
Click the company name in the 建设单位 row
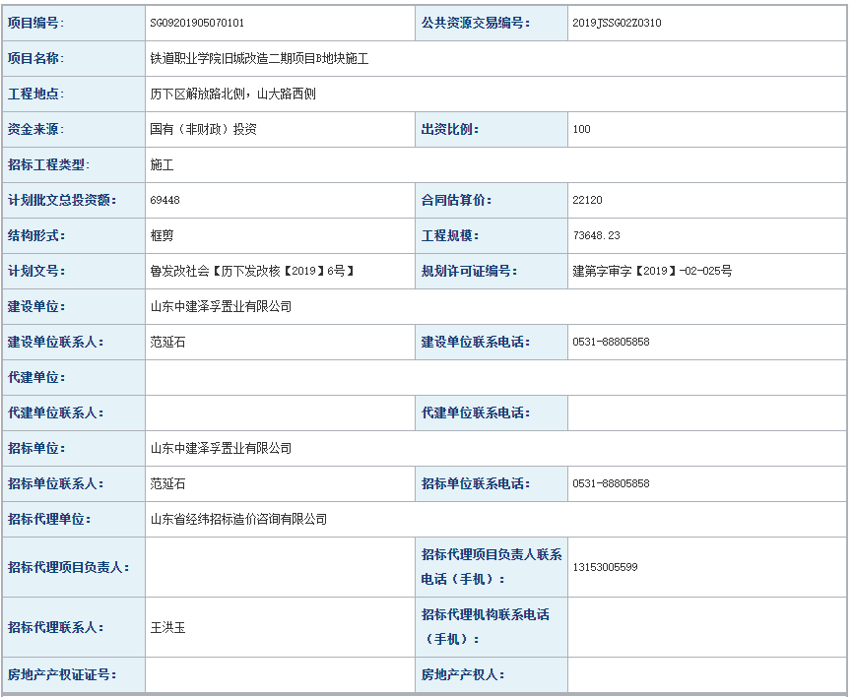click(221, 306)
